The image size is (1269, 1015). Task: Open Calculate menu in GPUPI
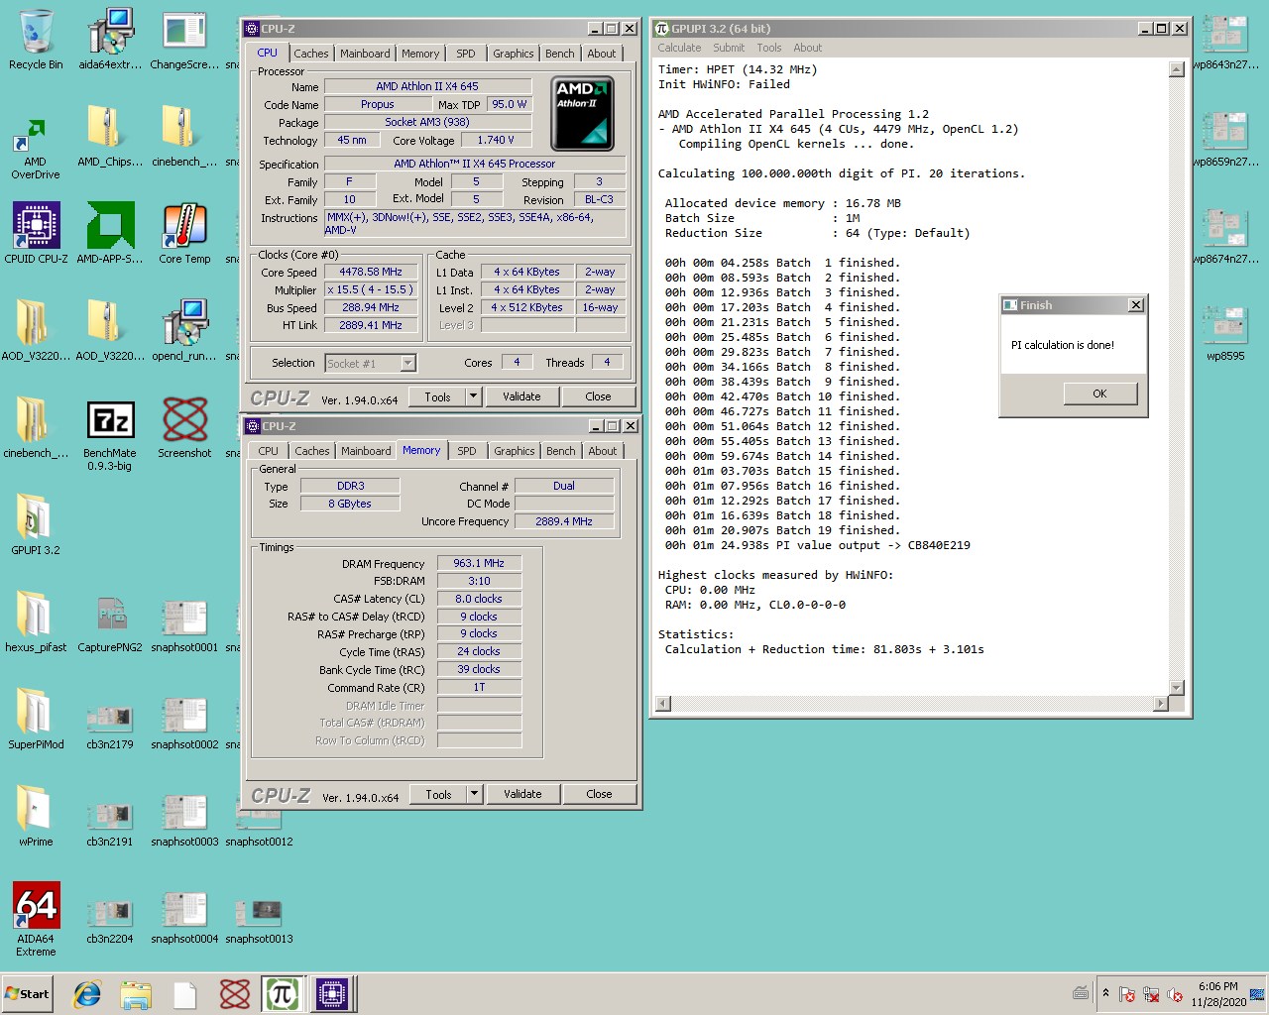(679, 48)
